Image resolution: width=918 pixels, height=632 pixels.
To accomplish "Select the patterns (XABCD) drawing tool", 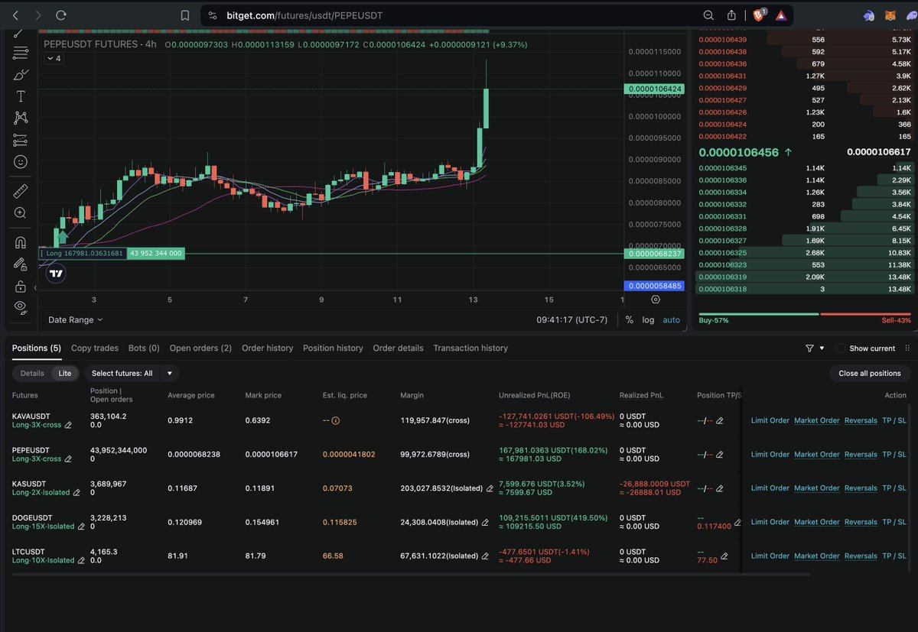I will click(x=21, y=118).
